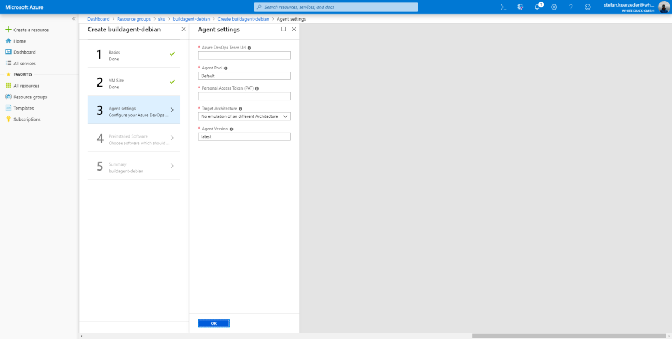This screenshot has width=672, height=339.
Task: Click the info icon beside Personal Access Token
Action: (x=256, y=88)
